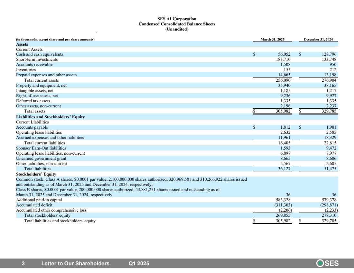
Task: Click the 'March 31, 2025' column header
Action: (x=273, y=39)
